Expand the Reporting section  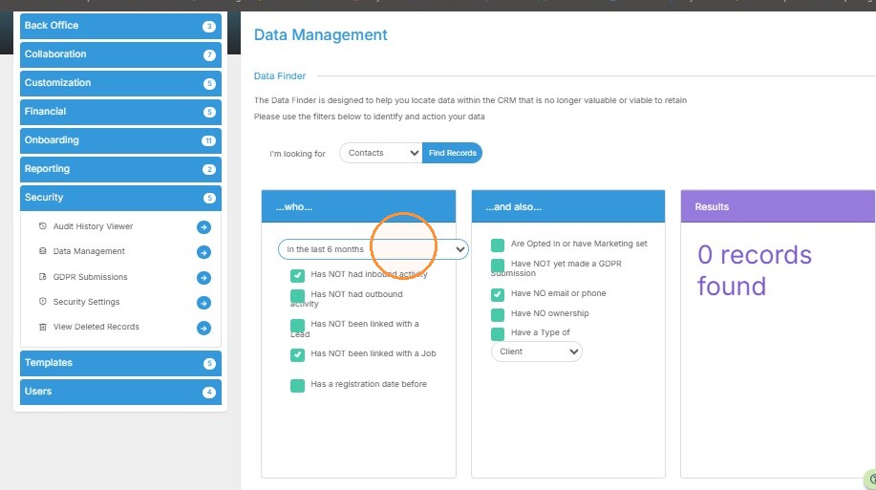(120, 169)
